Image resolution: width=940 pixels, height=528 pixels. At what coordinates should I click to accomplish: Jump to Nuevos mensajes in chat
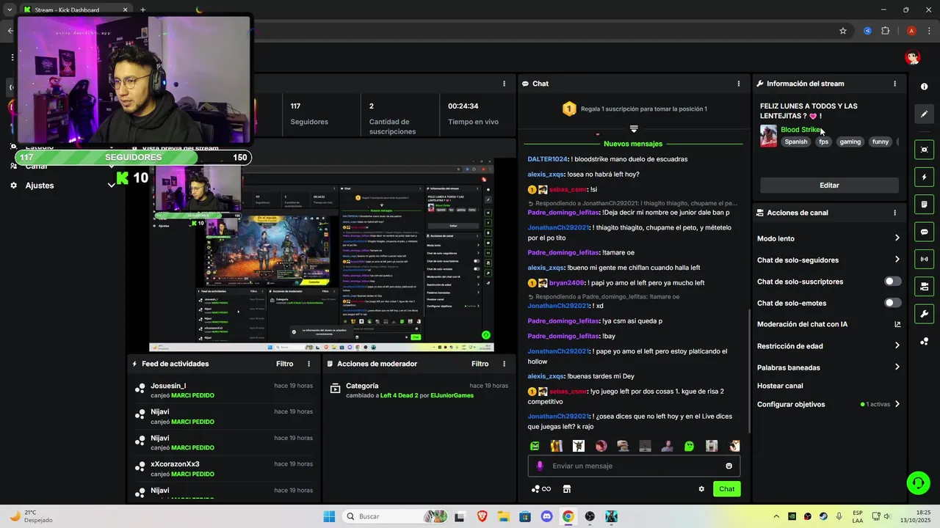(x=632, y=144)
